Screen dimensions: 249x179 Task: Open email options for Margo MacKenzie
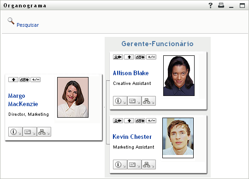30,131
